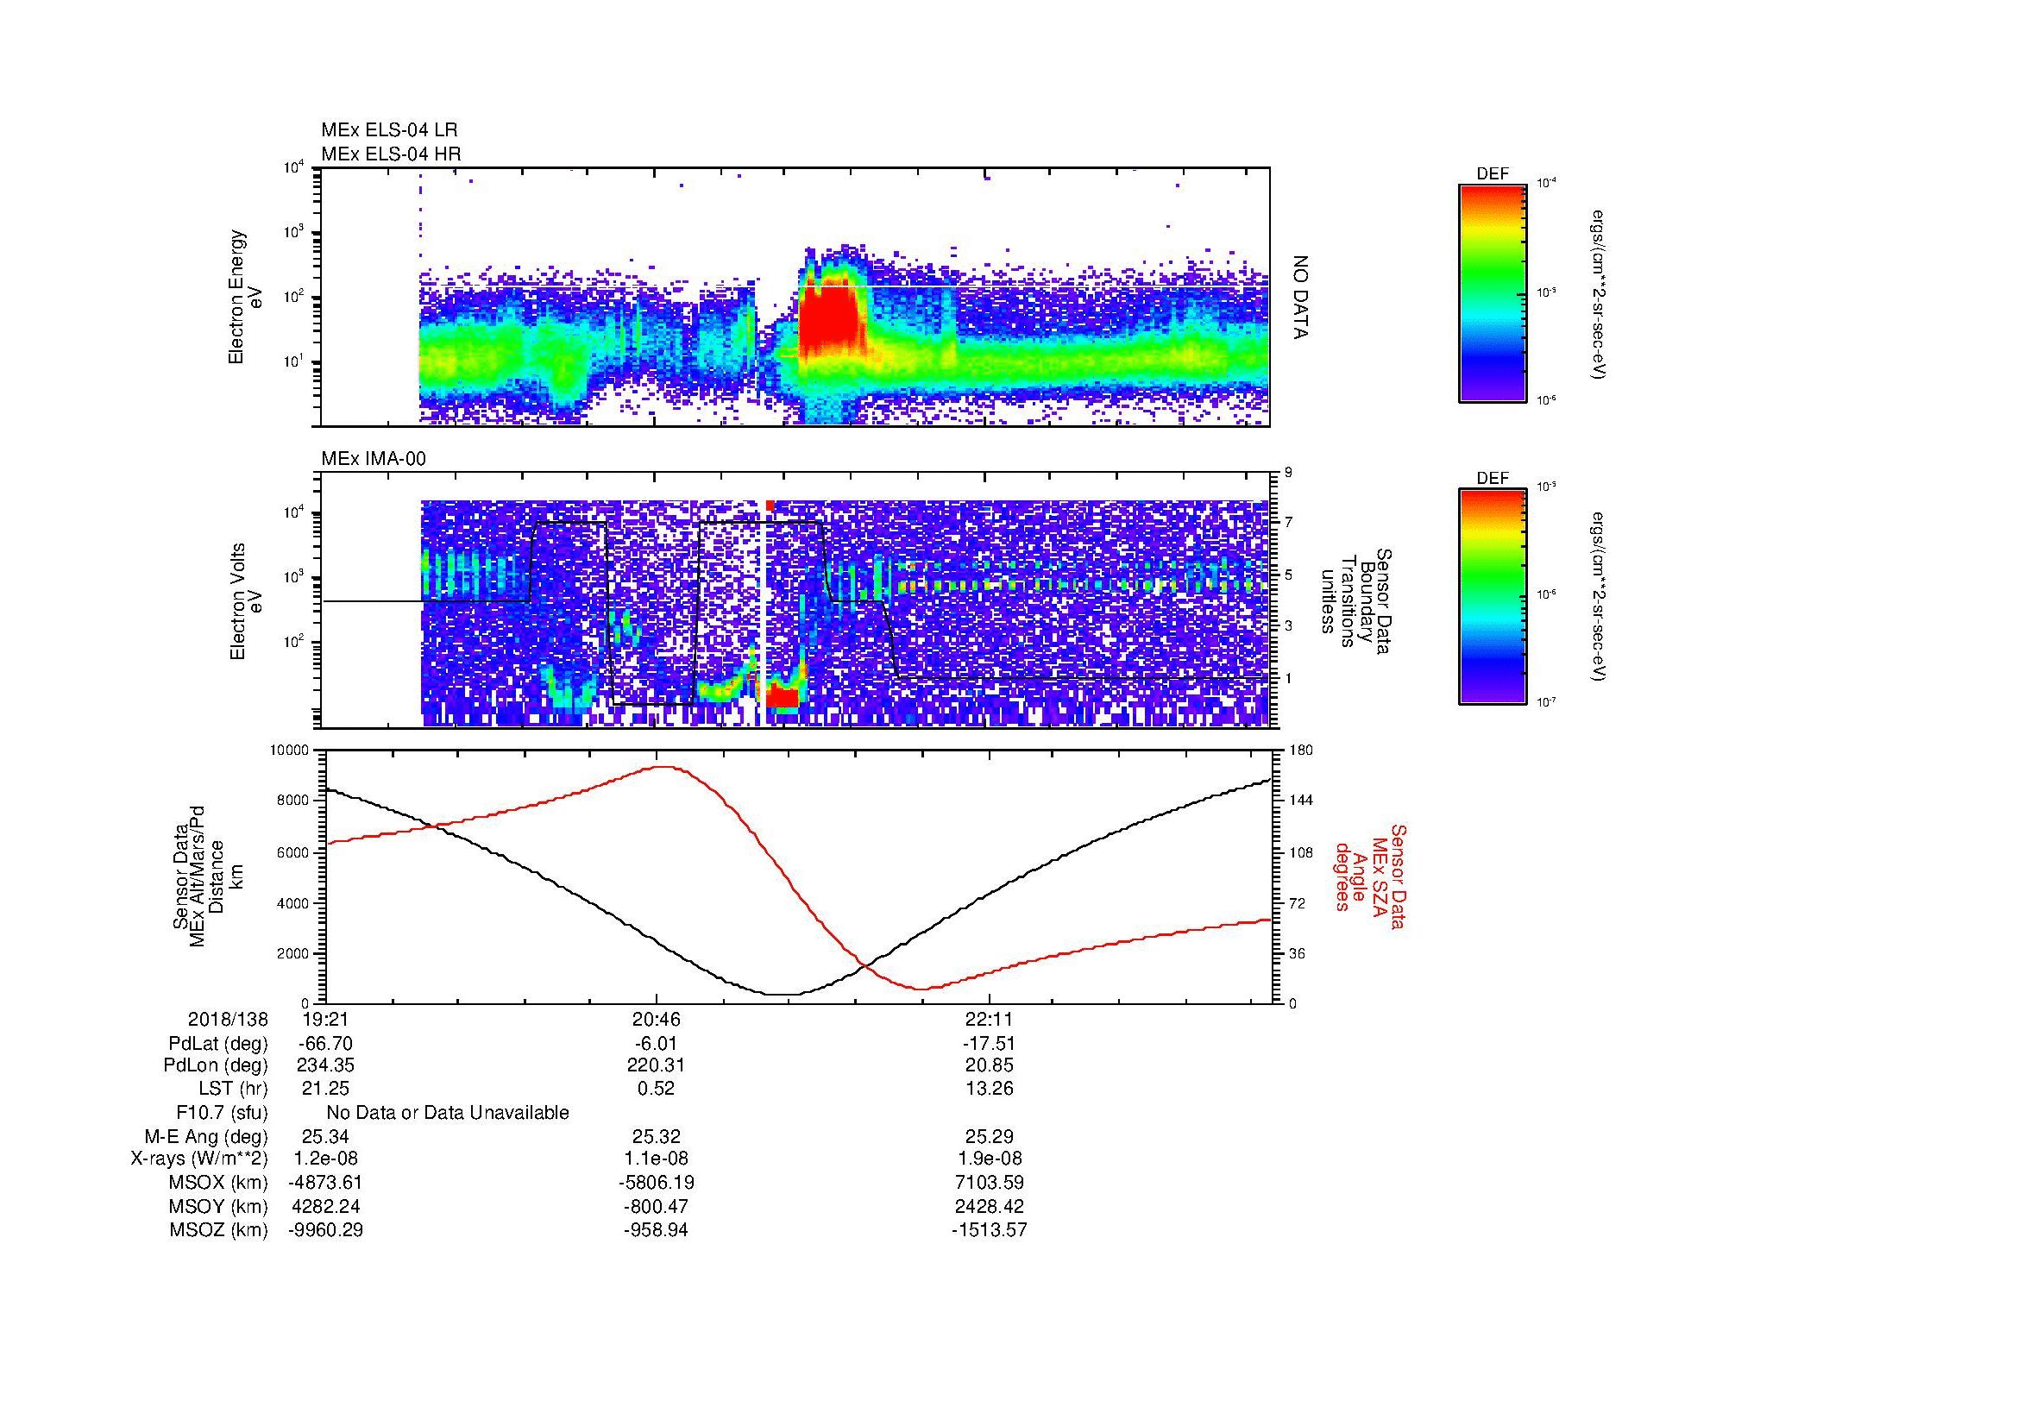Click the 'PdLon (deg)' row label
2018x1426 pixels.
[216, 1065]
